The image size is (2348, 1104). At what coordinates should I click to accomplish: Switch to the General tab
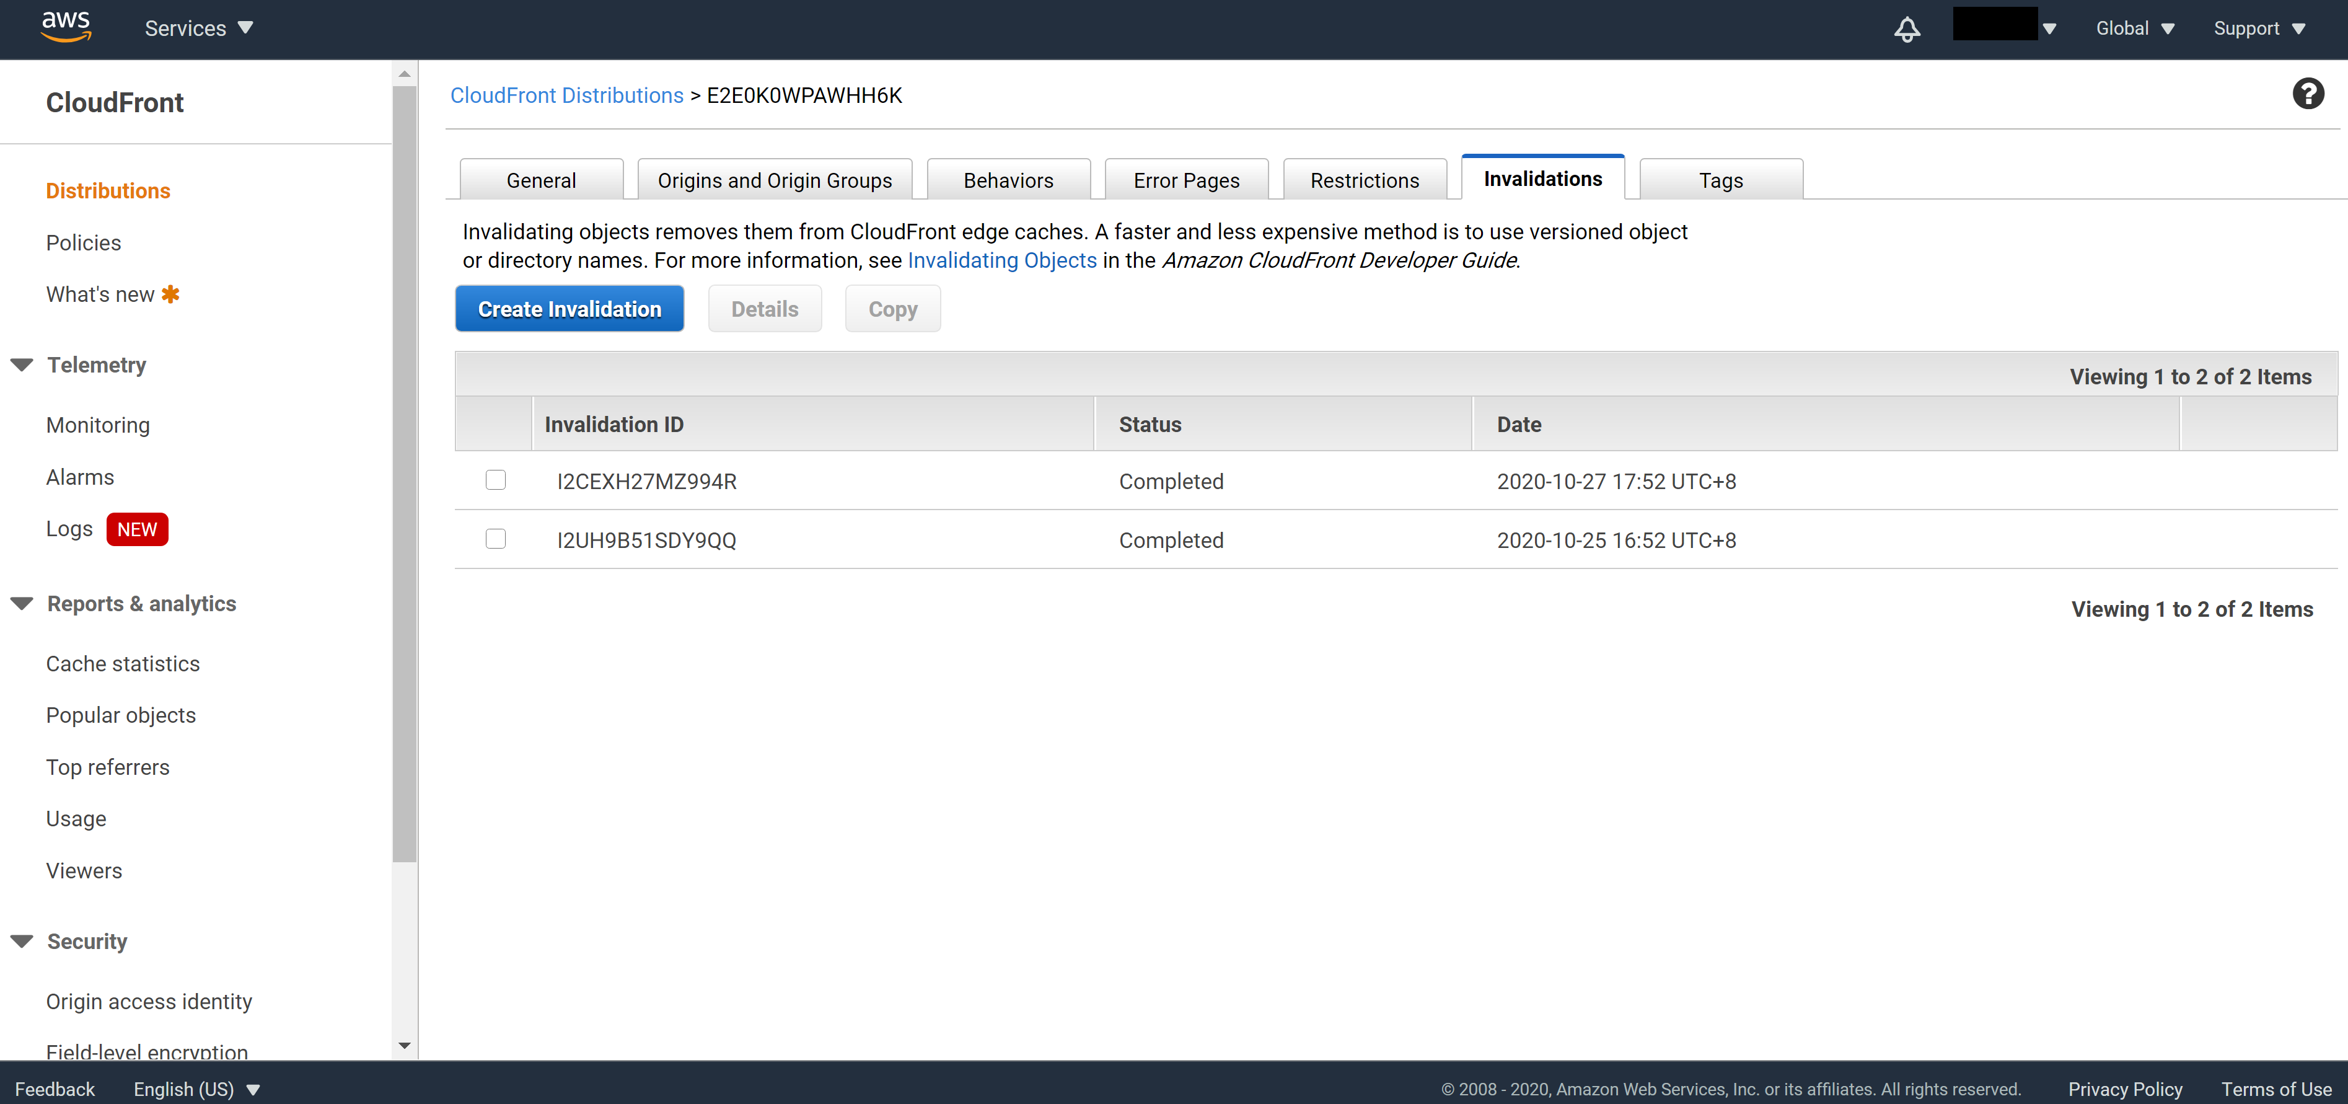(542, 180)
